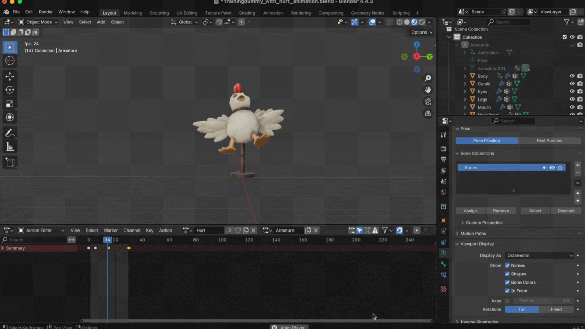Select the Transform tool
The height and width of the screenshot is (329, 585).
coord(10,117)
